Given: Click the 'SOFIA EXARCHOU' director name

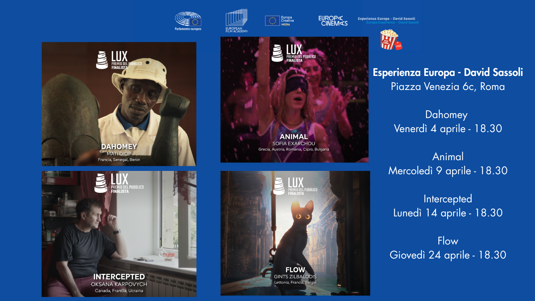Looking at the screenshot, I should (294, 143).
